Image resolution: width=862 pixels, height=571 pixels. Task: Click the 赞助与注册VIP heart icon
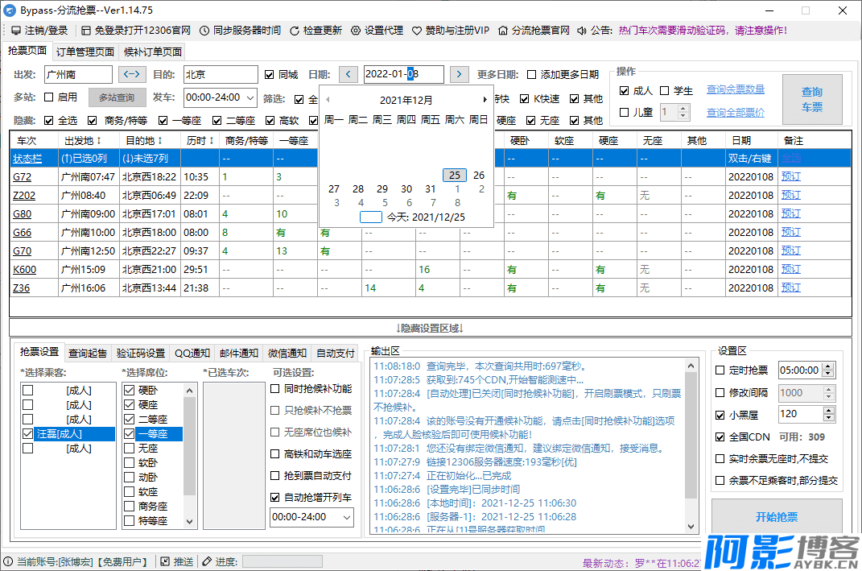point(417,31)
